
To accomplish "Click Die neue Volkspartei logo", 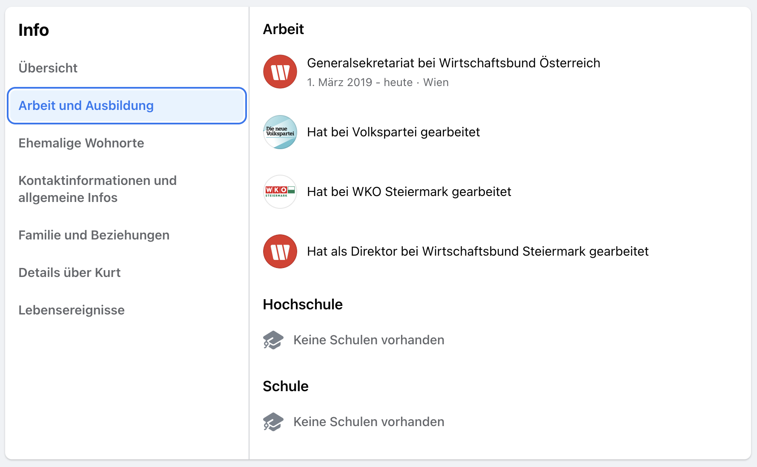I will tap(280, 132).
